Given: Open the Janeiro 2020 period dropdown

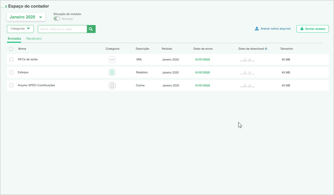Looking at the screenshot, I should (x=26, y=17).
